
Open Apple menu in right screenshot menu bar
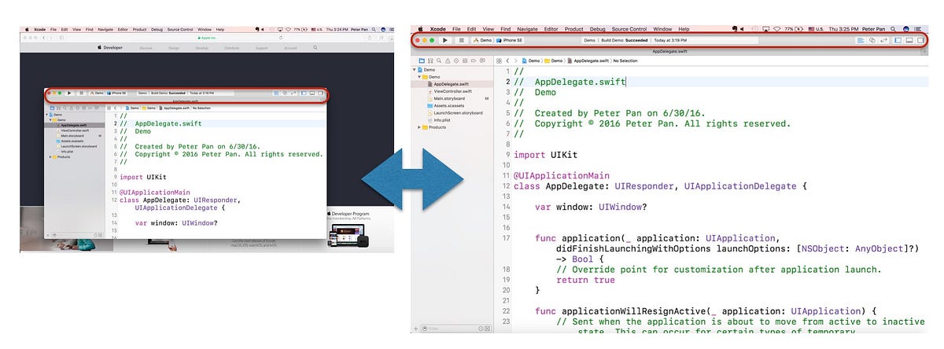tap(420, 29)
